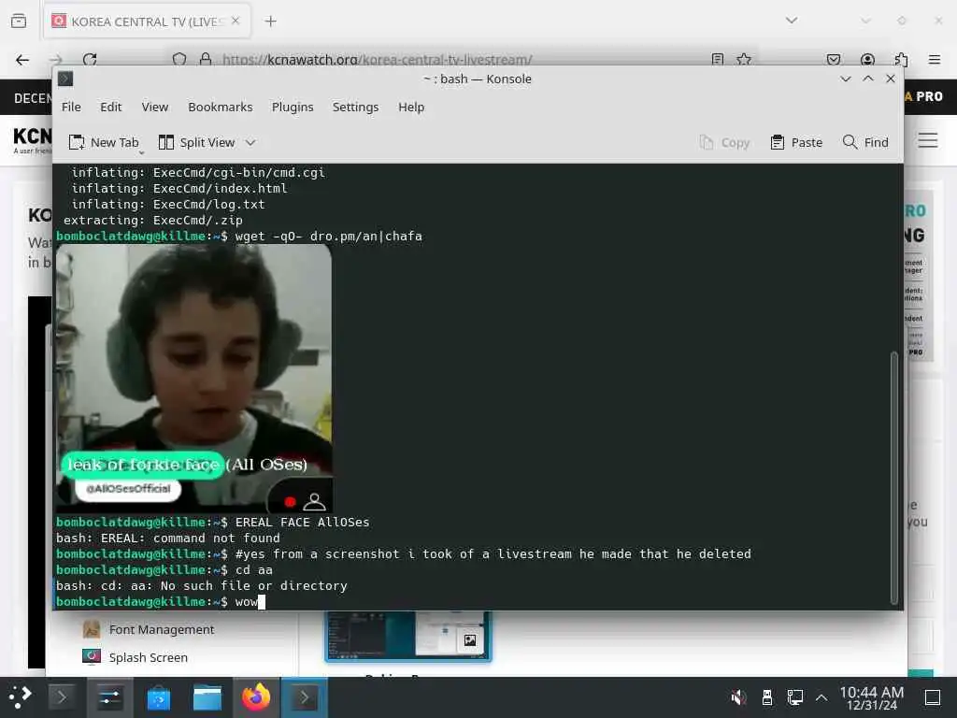Open Firefox account icon
Viewport: 957px width, 718px height.
coord(867,59)
